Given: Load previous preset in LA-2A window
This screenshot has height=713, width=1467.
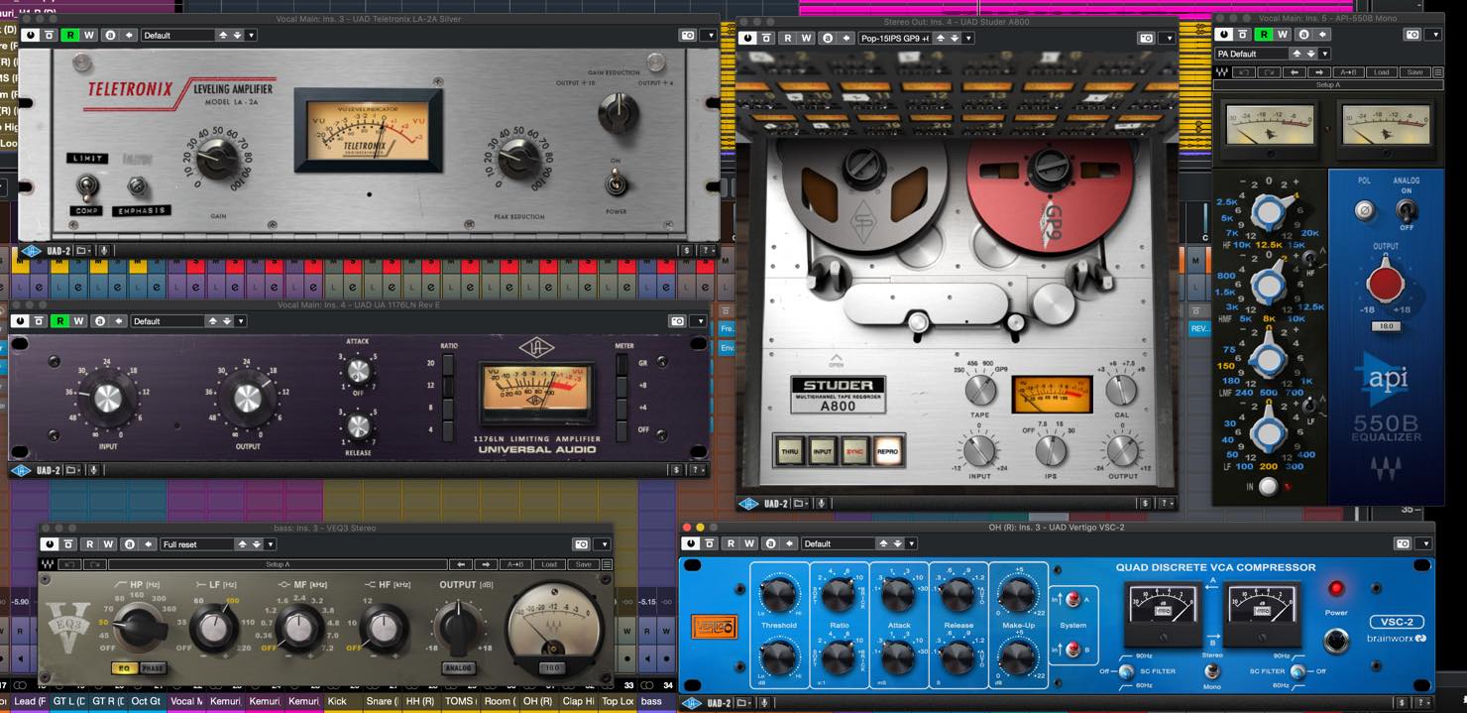Looking at the screenshot, I should 223,35.
